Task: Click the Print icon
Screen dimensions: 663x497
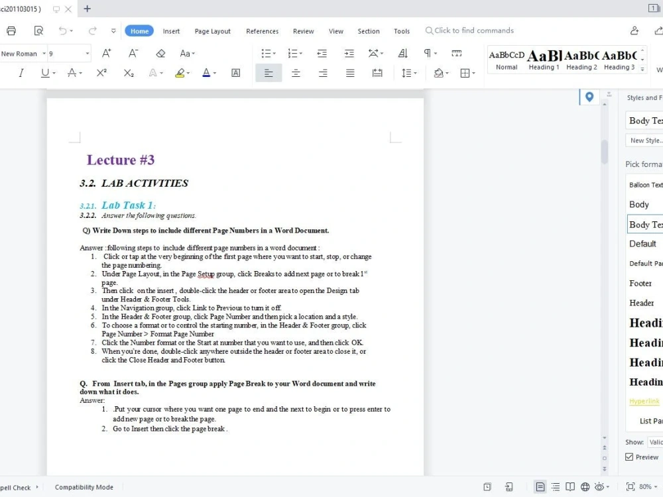Action: (11, 31)
